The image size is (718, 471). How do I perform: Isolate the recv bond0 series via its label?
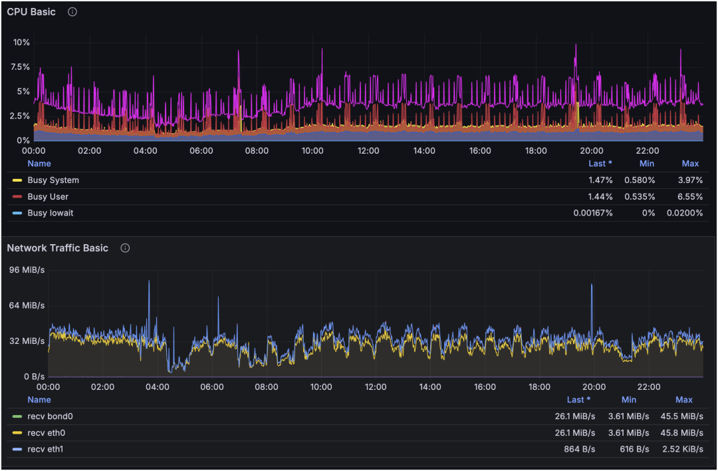pyautogui.click(x=50, y=416)
